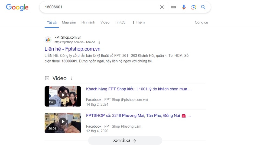Select the Tất cả tab
Image resolution: width=260 pixels, height=146 pixels.
52,22
